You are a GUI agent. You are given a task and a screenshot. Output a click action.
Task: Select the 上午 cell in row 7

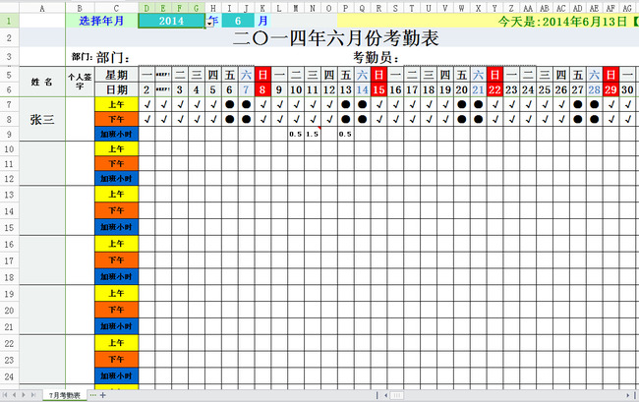[x=117, y=104]
